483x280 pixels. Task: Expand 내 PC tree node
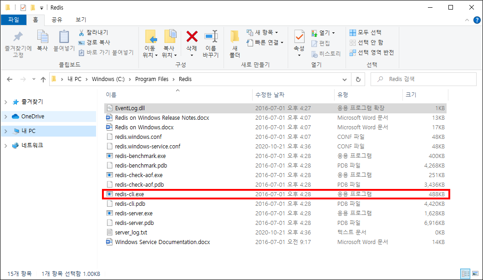(x=6, y=131)
